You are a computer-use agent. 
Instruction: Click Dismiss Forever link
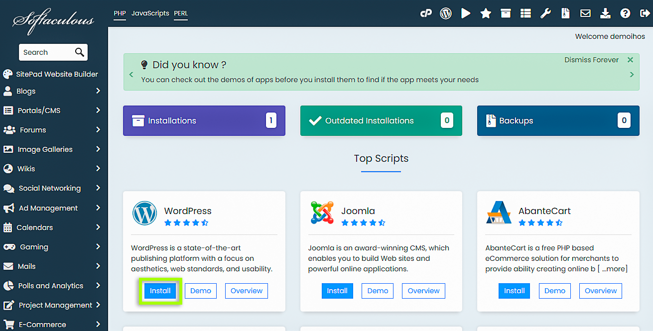591,60
